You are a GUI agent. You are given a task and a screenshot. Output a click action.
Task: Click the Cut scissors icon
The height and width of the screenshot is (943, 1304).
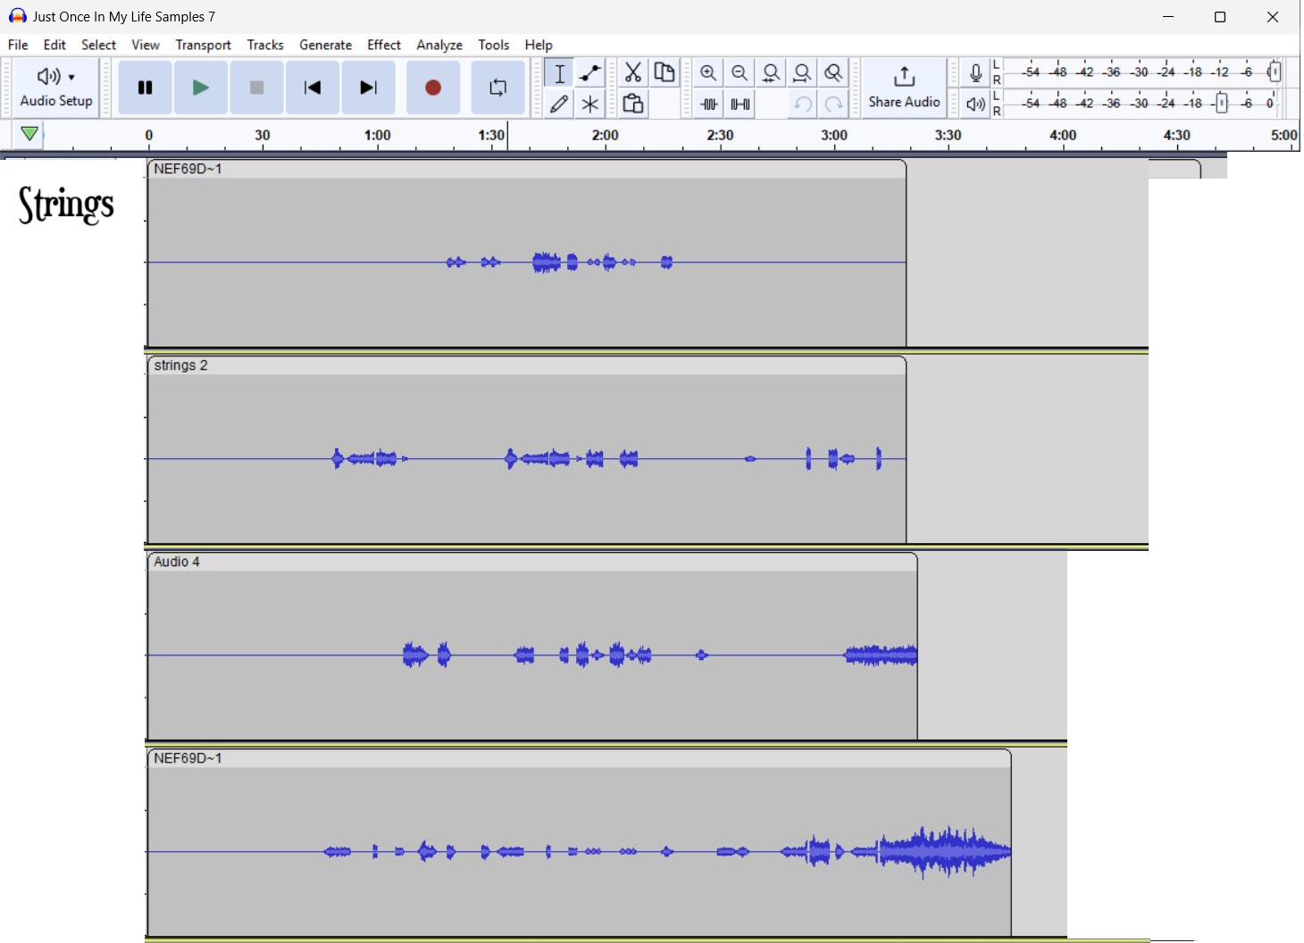(633, 73)
